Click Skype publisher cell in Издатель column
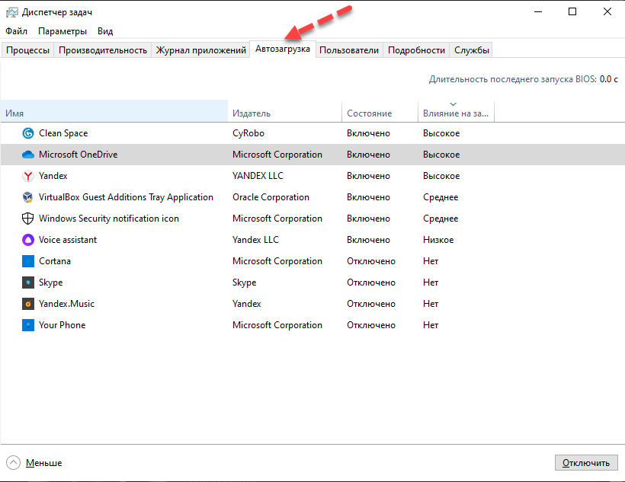This screenshot has width=625, height=482. pos(245,282)
